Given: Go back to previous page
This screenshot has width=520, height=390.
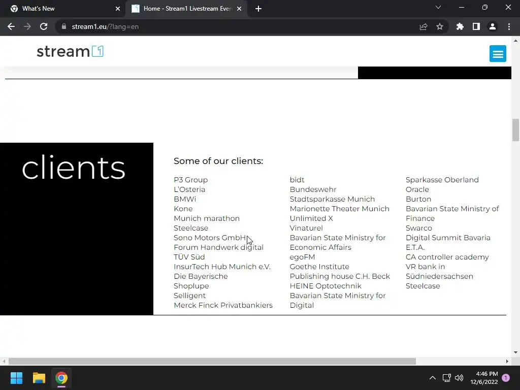Looking at the screenshot, I should pos(11,26).
